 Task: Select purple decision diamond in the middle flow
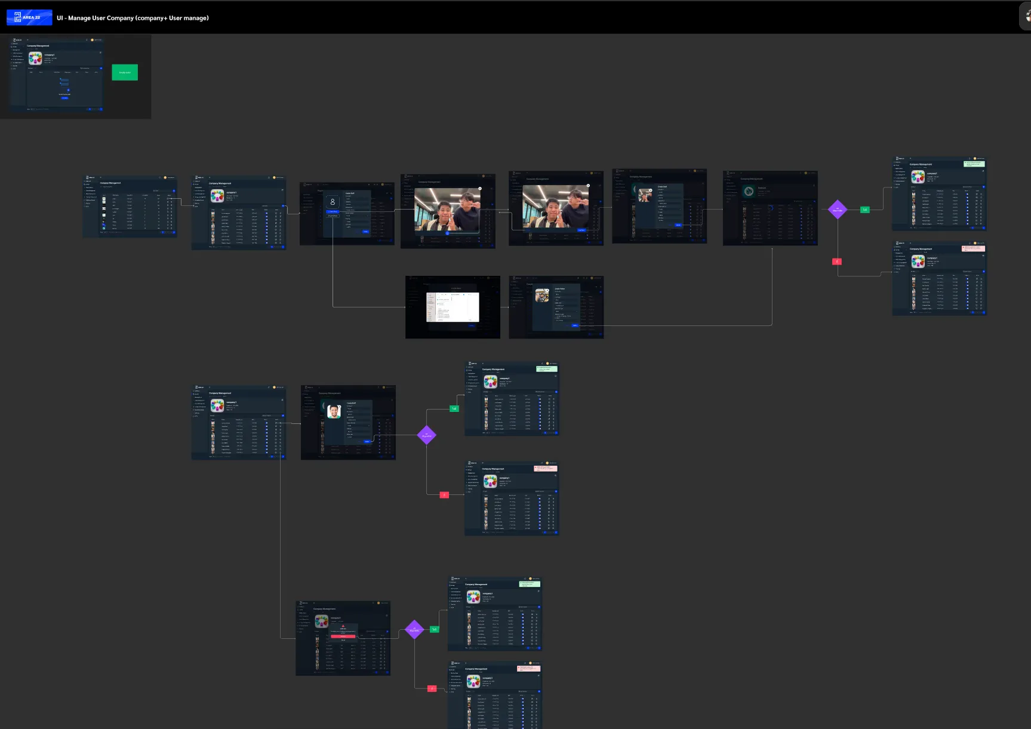point(426,435)
